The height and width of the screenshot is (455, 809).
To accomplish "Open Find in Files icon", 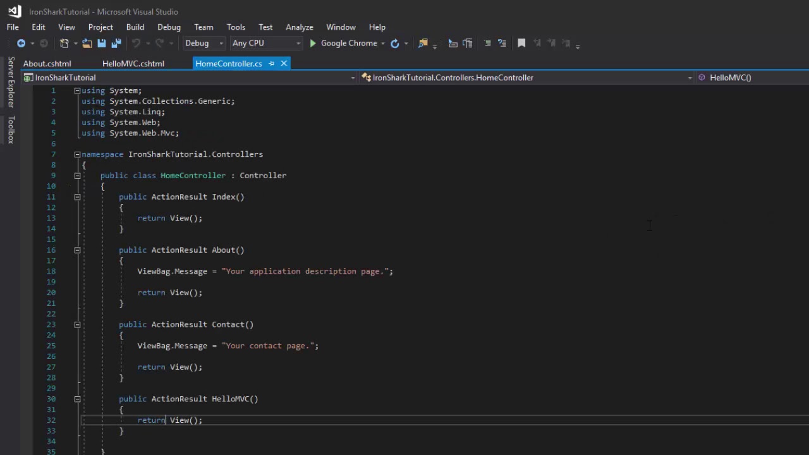I will click(423, 44).
